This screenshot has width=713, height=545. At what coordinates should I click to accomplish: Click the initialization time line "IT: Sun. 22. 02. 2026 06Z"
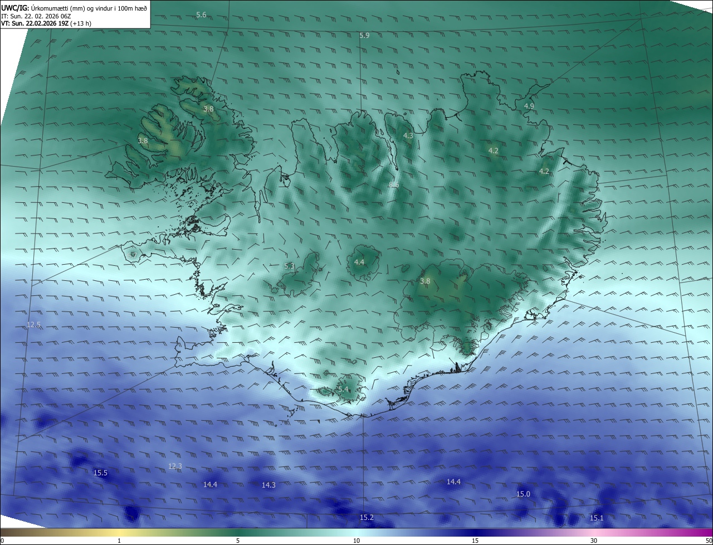[x=36, y=16]
